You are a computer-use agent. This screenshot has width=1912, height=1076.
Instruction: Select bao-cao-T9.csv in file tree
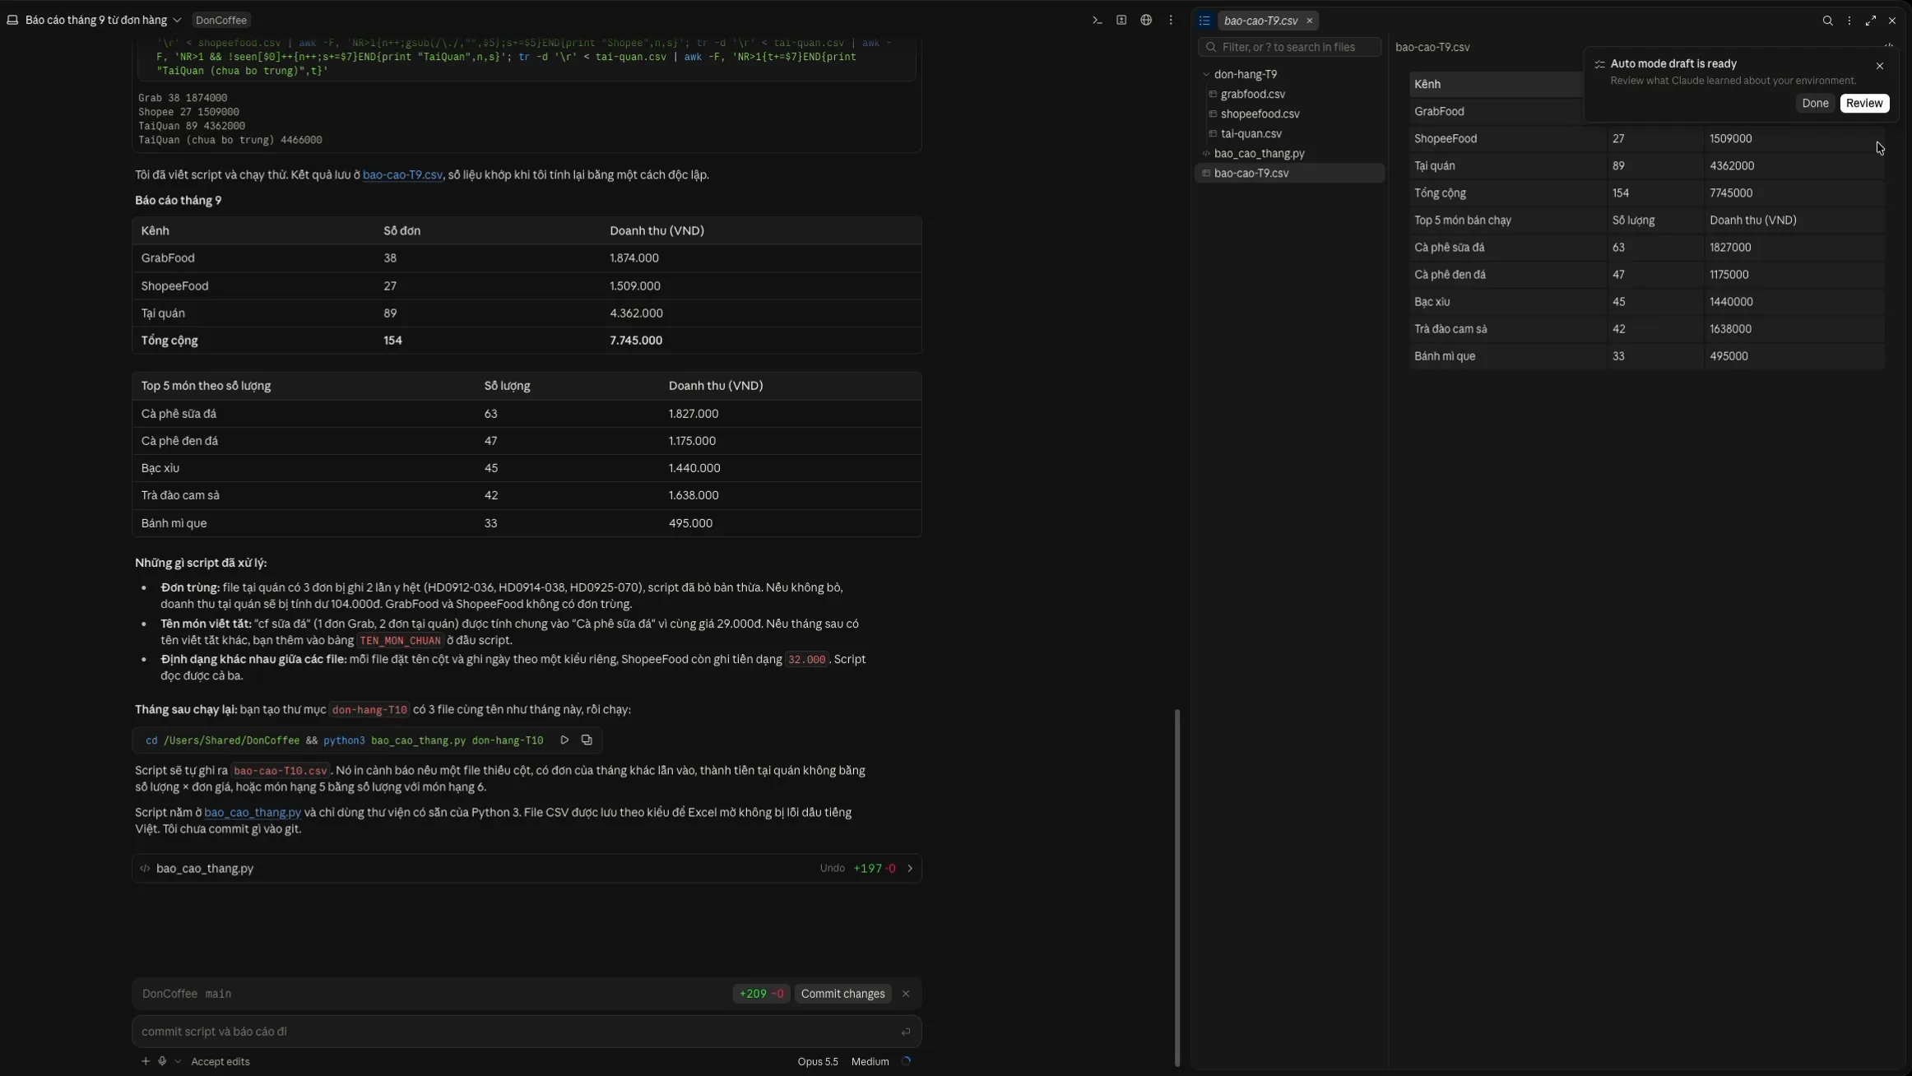tap(1289, 173)
